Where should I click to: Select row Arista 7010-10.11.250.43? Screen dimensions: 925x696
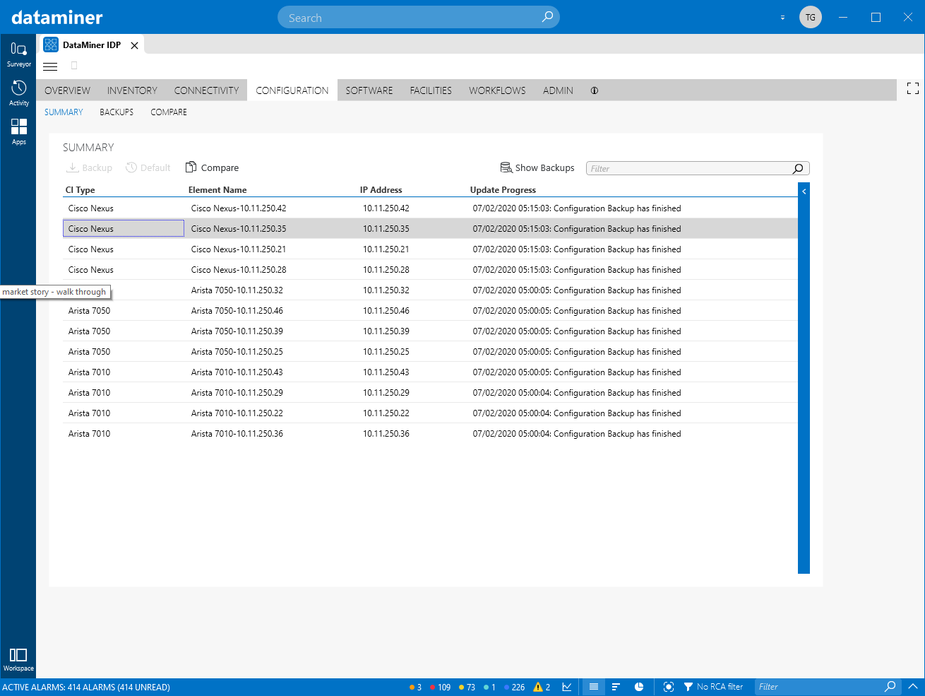coord(430,372)
